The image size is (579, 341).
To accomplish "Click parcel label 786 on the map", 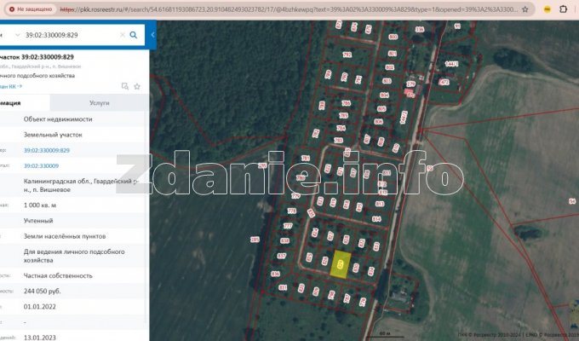I will point(346,103).
